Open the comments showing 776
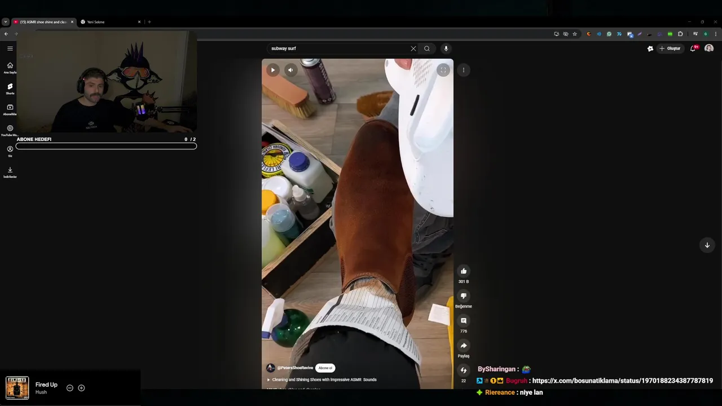This screenshot has width=722, height=406. click(464, 321)
